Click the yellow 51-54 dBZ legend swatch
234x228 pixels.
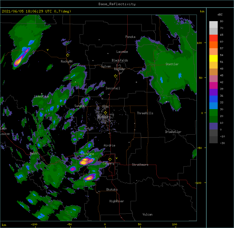point(213,58)
